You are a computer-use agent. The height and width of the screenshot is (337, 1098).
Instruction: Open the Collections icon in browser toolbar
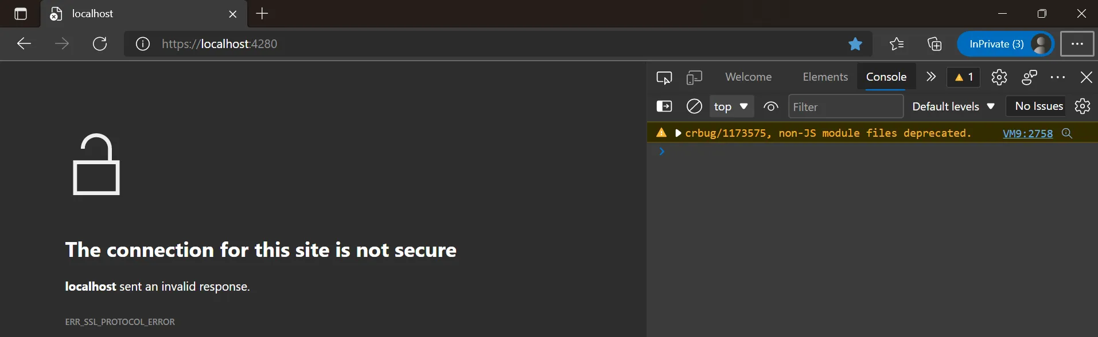(x=935, y=44)
